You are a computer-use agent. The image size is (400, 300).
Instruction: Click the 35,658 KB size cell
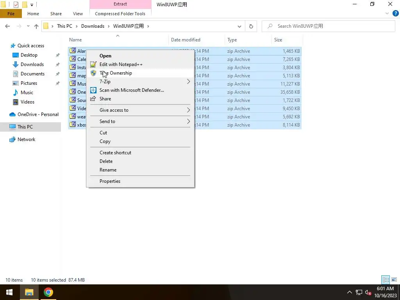[290, 92]
